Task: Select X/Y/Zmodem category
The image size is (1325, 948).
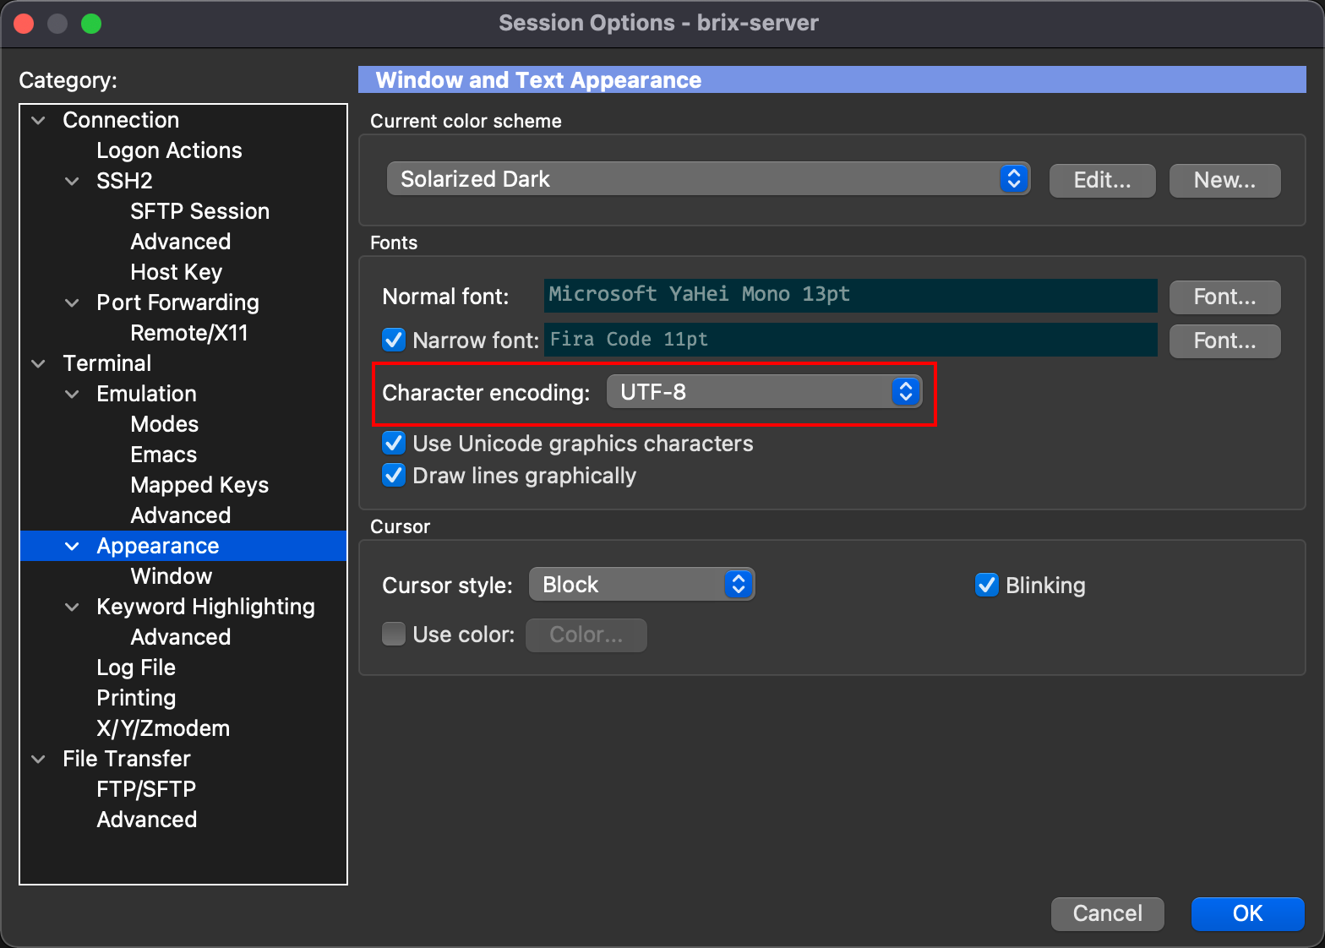Action: [163, 728]
